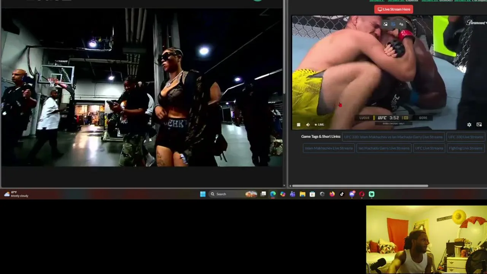Open Ian Machado Garry Live Streams tag

pyautogui.click(x=384, y=148)
